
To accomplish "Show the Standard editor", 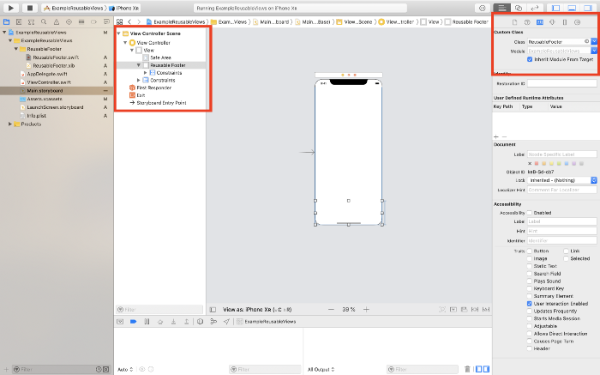I will click(x=501, y=8).
